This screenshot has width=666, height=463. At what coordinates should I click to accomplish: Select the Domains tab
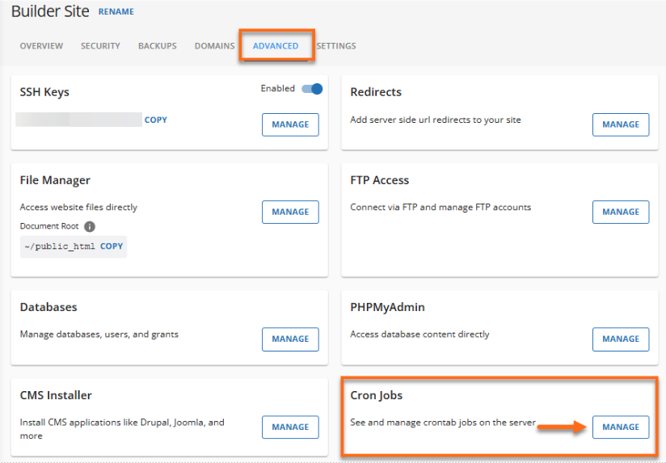pyautogui.click(x=214, y=46)
